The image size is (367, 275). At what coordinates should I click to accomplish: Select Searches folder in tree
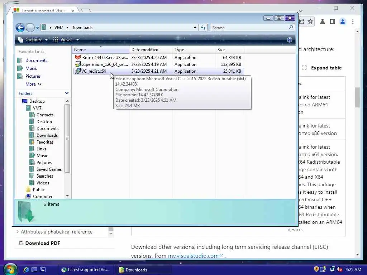point(45,176)
